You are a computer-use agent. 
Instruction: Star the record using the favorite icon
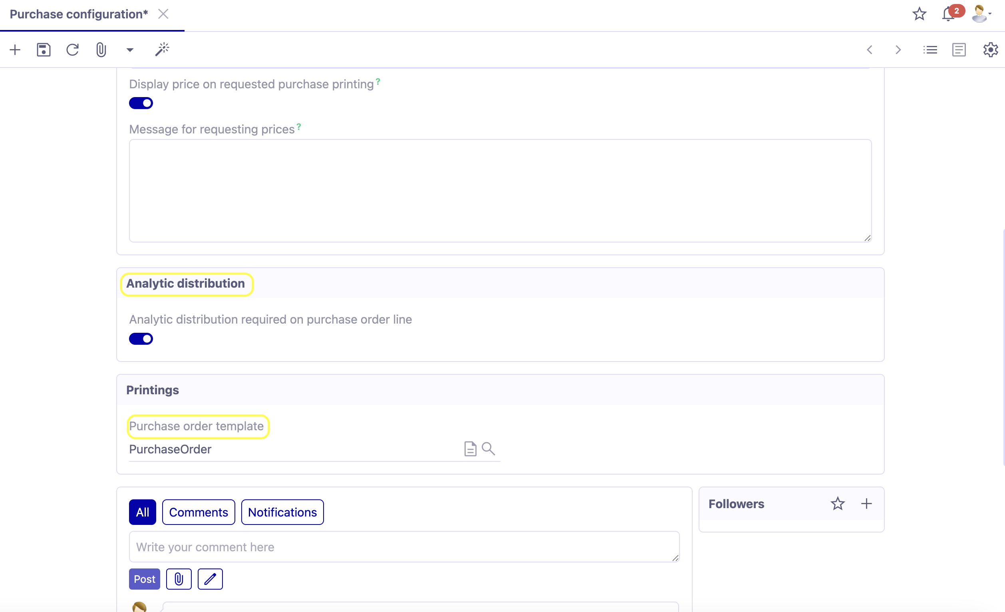(x=920, y=14)
